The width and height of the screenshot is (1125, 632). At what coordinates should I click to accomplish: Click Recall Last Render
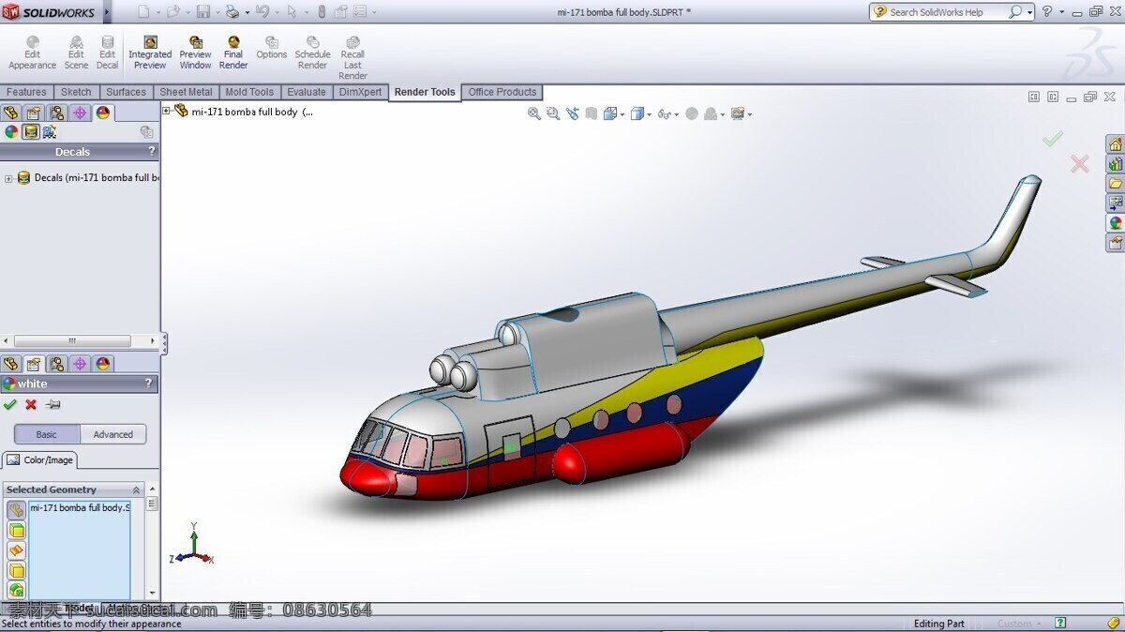[352, 58]
